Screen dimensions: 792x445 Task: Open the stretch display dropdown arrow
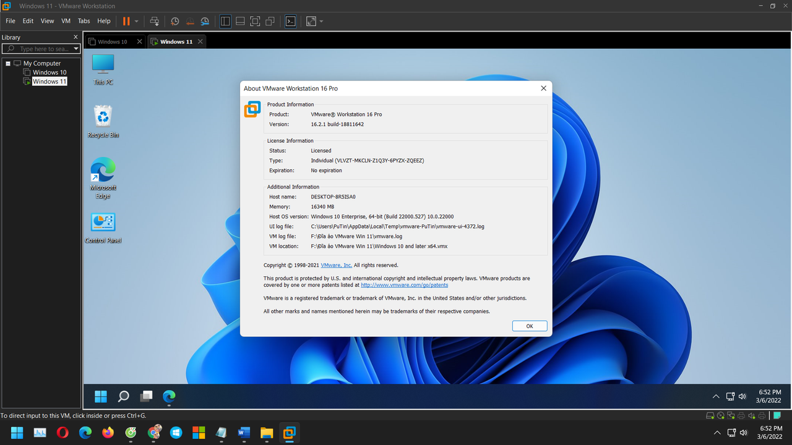pos(321,21)
